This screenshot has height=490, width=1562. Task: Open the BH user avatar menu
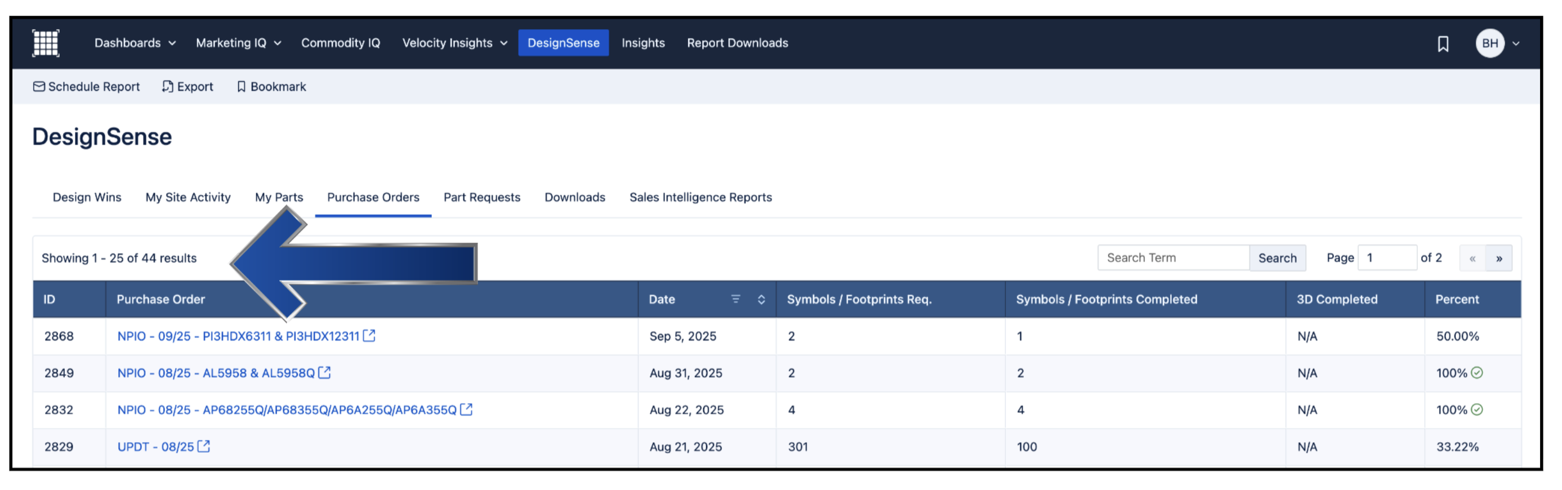1490,44
